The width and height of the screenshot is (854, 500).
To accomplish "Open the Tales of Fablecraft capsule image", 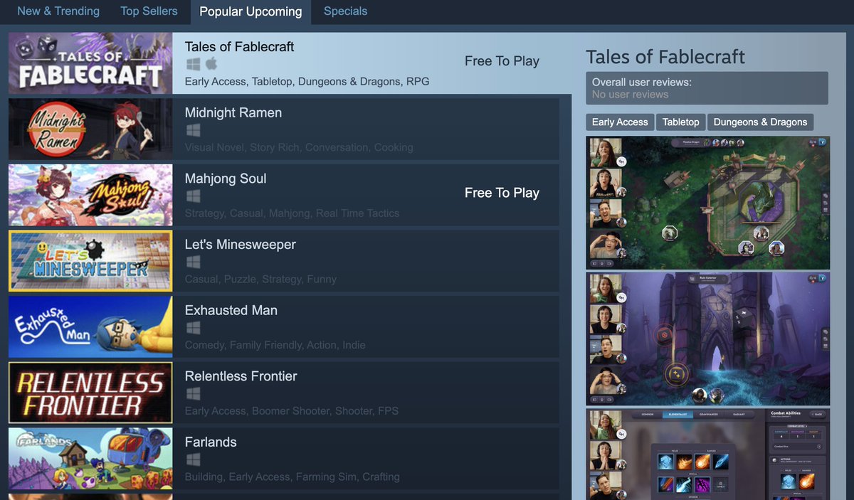I will pyautogui.click(x=90, y=63).
